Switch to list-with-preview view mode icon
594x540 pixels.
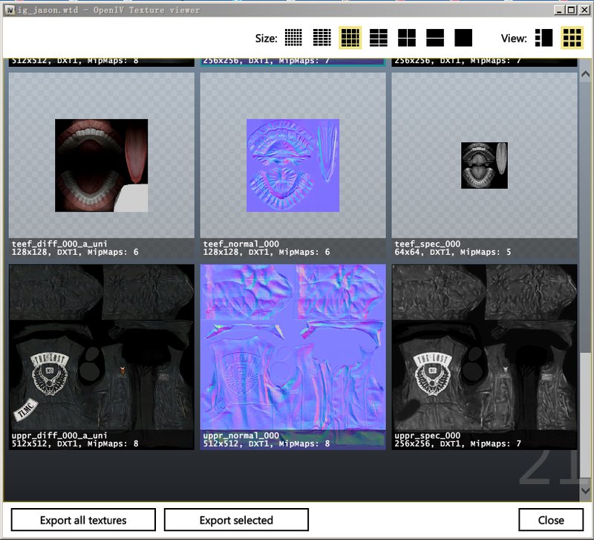pyautogui.click(x=544, y=38)
